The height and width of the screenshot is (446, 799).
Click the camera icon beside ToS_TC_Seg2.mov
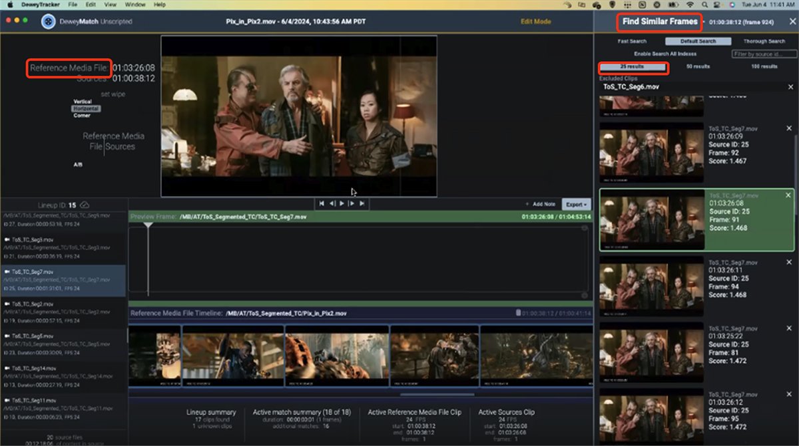[x=7, y=304]
